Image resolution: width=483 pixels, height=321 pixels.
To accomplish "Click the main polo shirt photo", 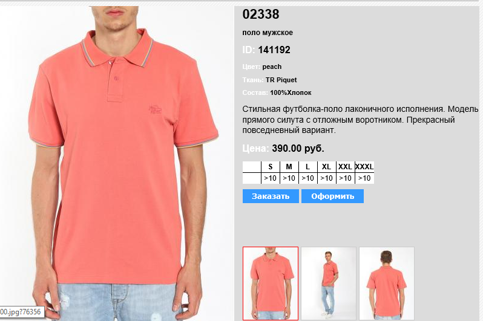I will click(117, 163).
